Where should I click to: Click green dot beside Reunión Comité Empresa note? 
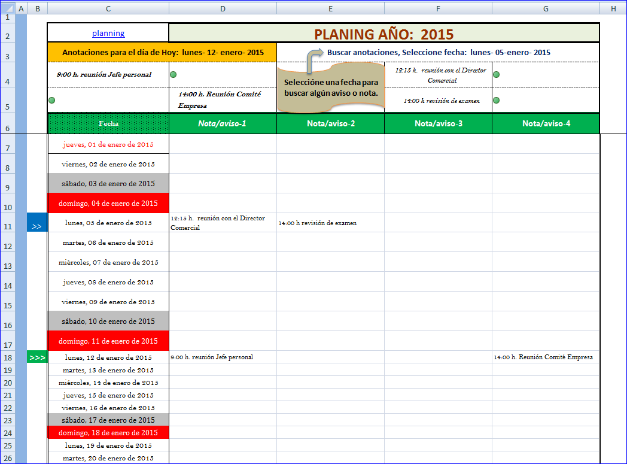tap(51, 100)
